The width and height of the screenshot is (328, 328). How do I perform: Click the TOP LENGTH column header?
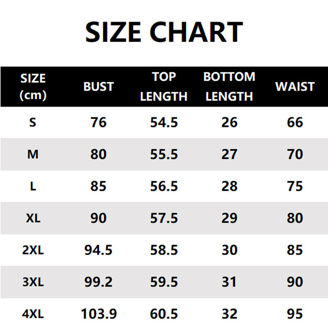[164, 87]
